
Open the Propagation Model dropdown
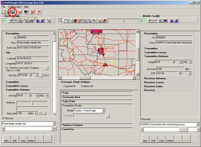103,110
